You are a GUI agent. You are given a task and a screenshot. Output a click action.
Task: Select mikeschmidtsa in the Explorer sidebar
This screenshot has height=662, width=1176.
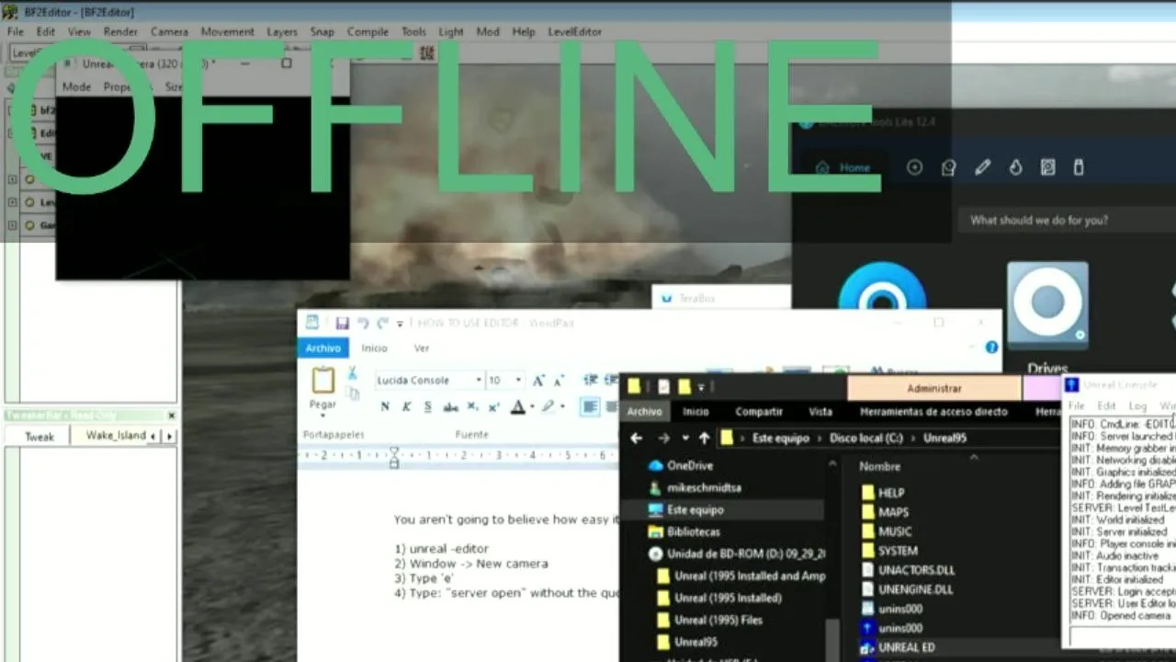703,488
